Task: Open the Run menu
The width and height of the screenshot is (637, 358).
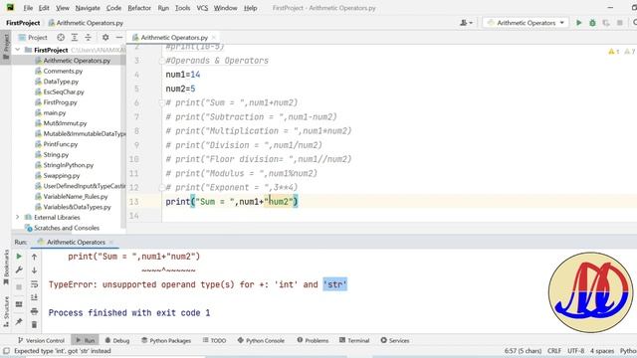Action: tap(163, 8)
